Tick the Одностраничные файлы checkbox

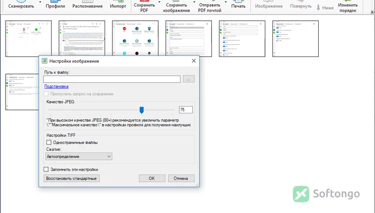(x=49, y=142)
